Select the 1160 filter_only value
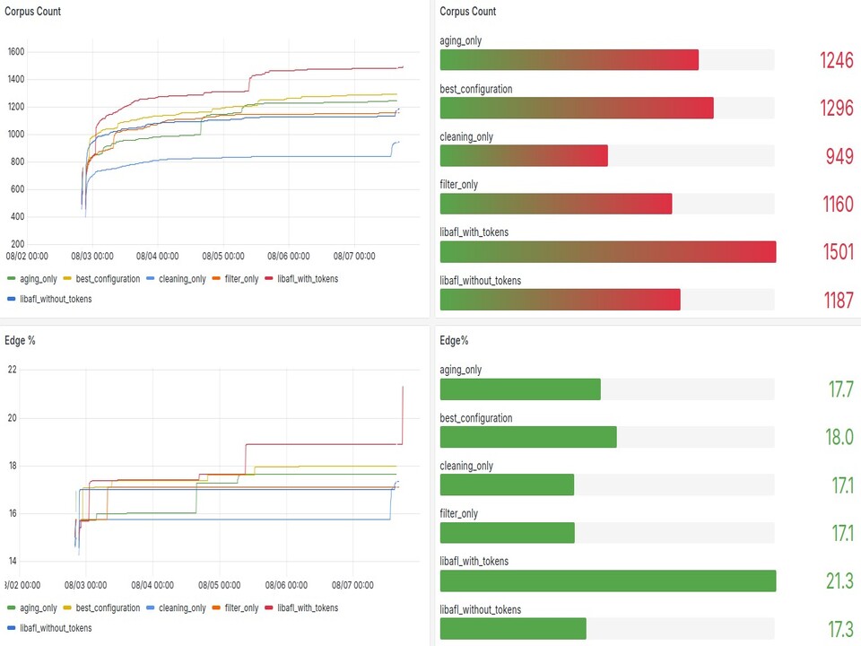 click(838, 205)
